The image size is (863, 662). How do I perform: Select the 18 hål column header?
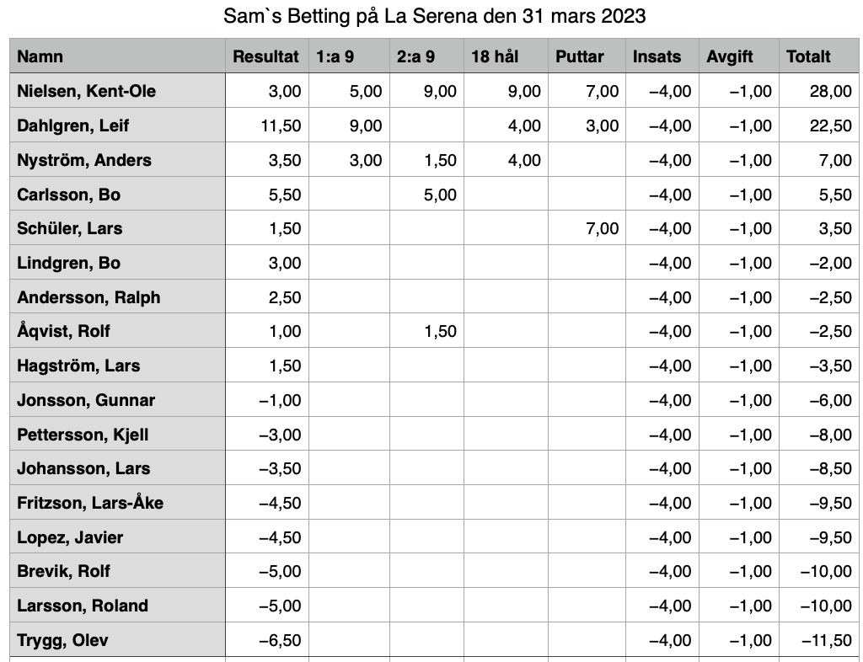click(506, 56)
